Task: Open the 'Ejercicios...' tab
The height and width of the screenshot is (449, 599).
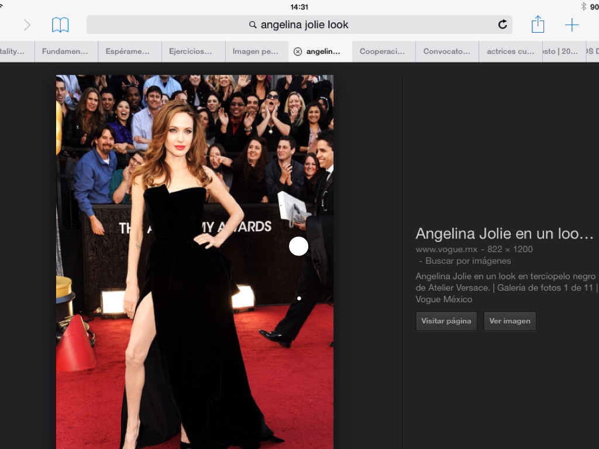Action: point(191,51)
